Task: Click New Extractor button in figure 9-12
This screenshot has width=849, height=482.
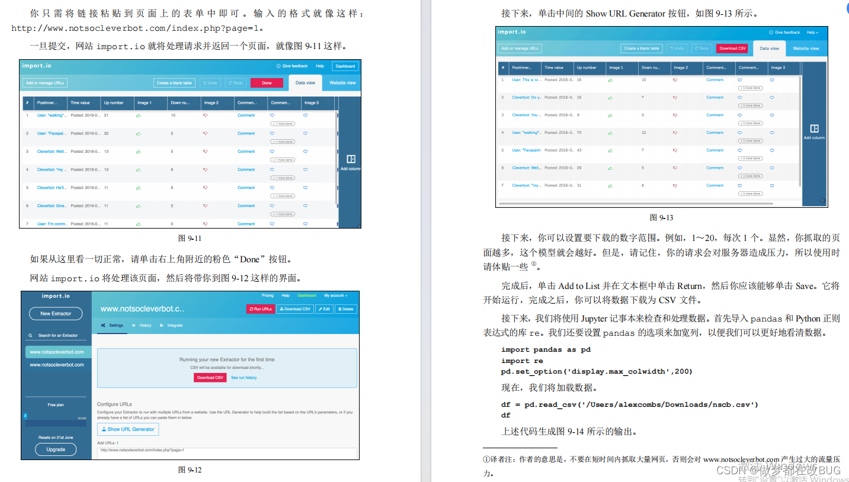Action: coord(56,314)
